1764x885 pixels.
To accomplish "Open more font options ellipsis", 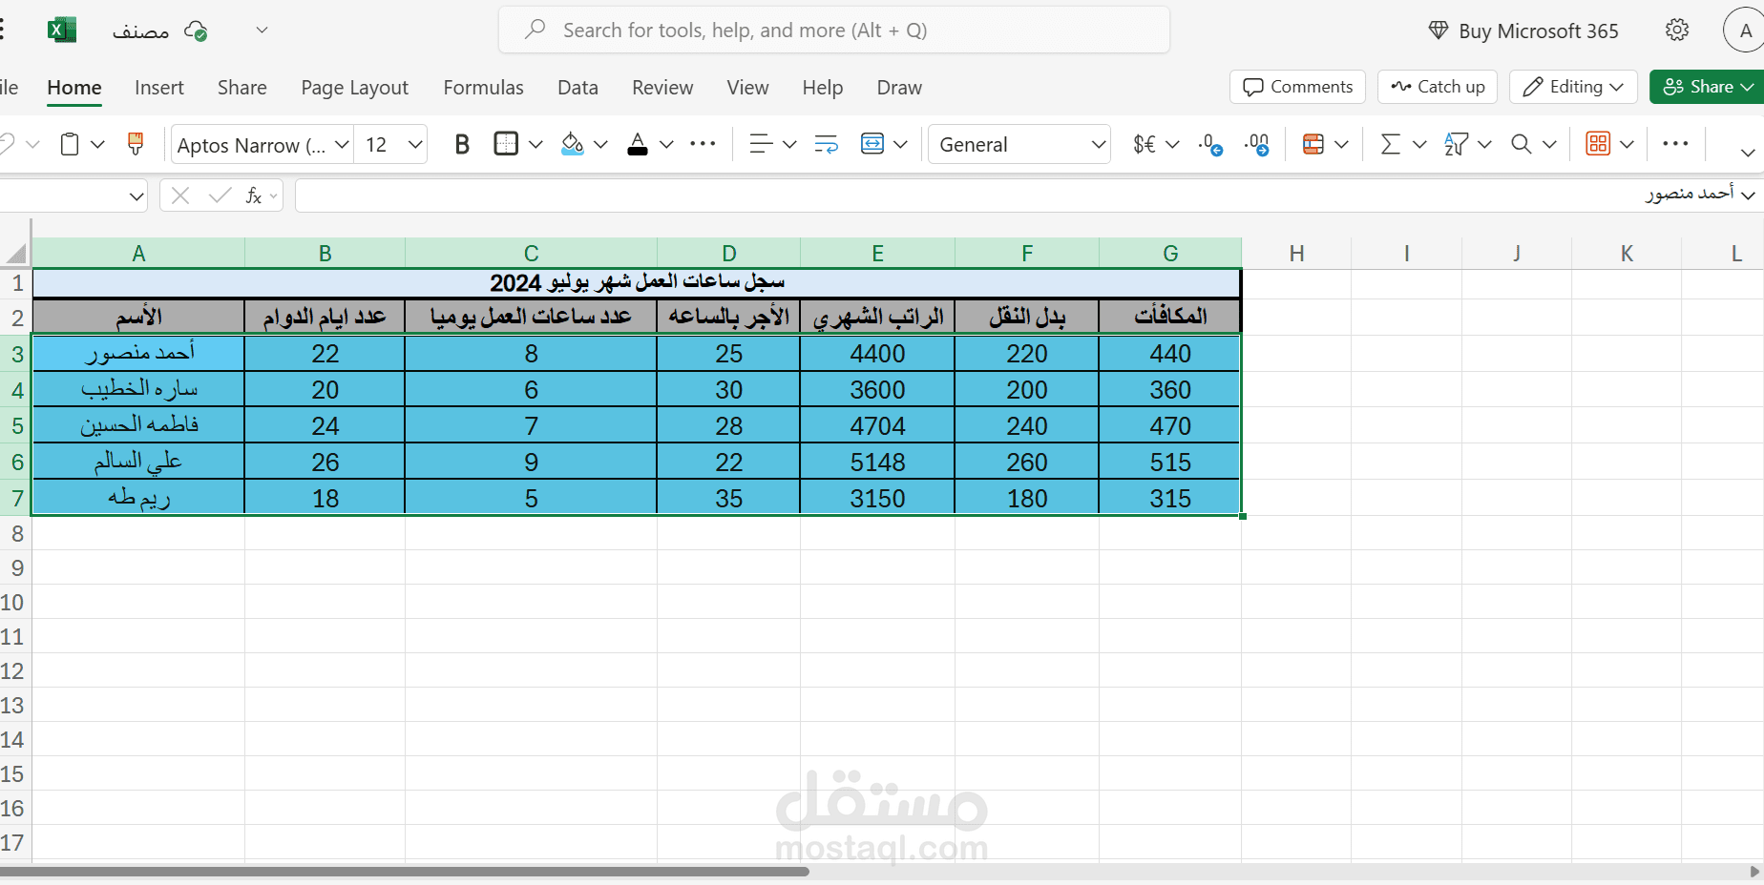I will tap(703, 144).
